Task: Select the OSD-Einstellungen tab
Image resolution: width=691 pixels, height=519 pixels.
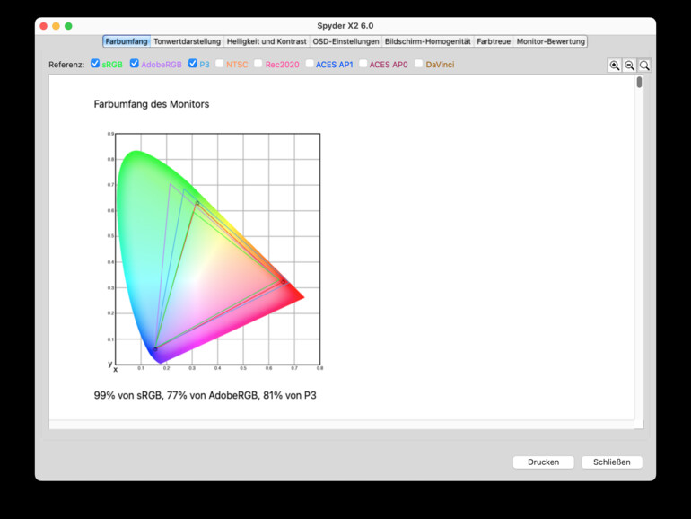Action: click(x=345, y=41)
